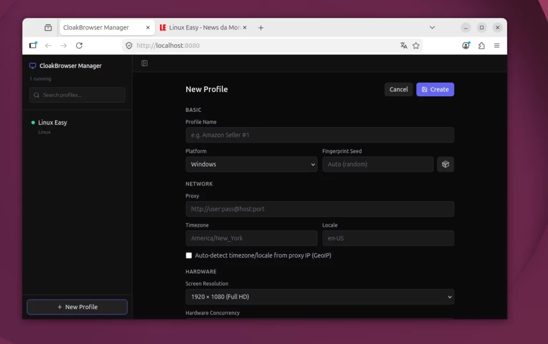
Task: Click the CloakBrowser Manager monitor logo icon
Action: coord(33,66)
